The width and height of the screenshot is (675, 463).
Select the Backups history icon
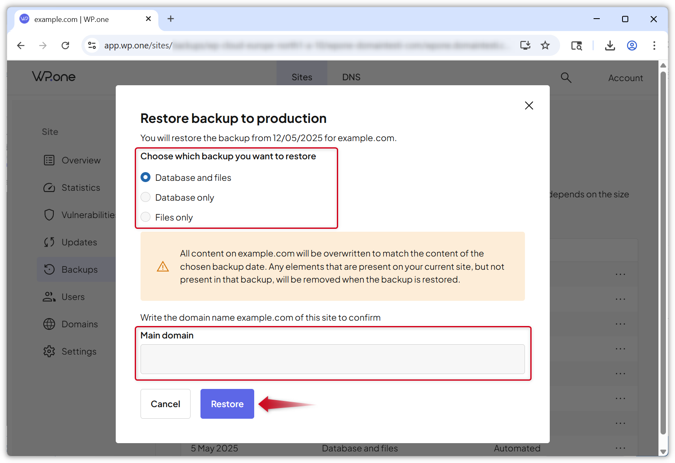[49, 269]
